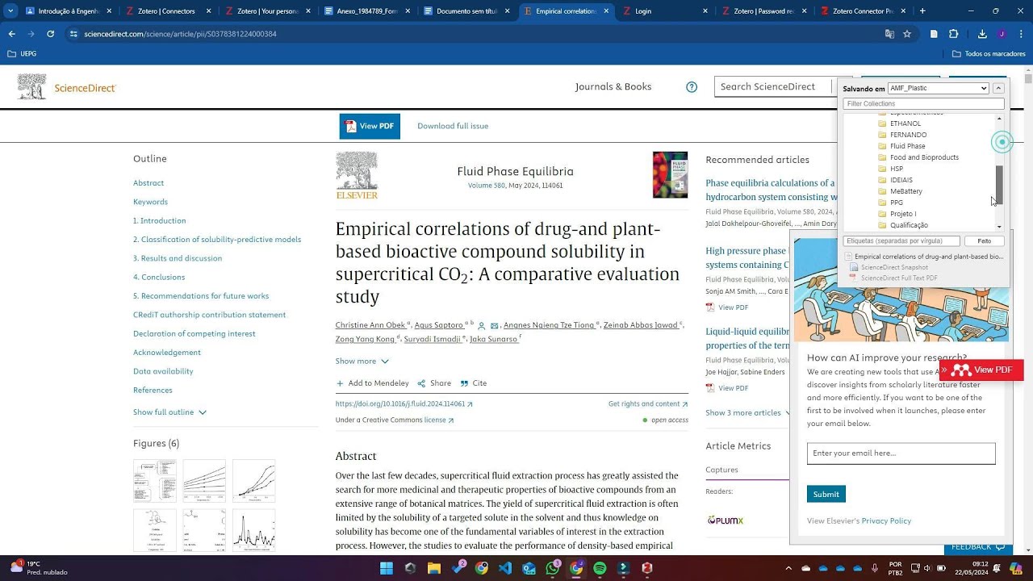The image size is (1033, 581).
Task: Click the author profile icon beside Agus Saptoro
Action: [482, 326]
